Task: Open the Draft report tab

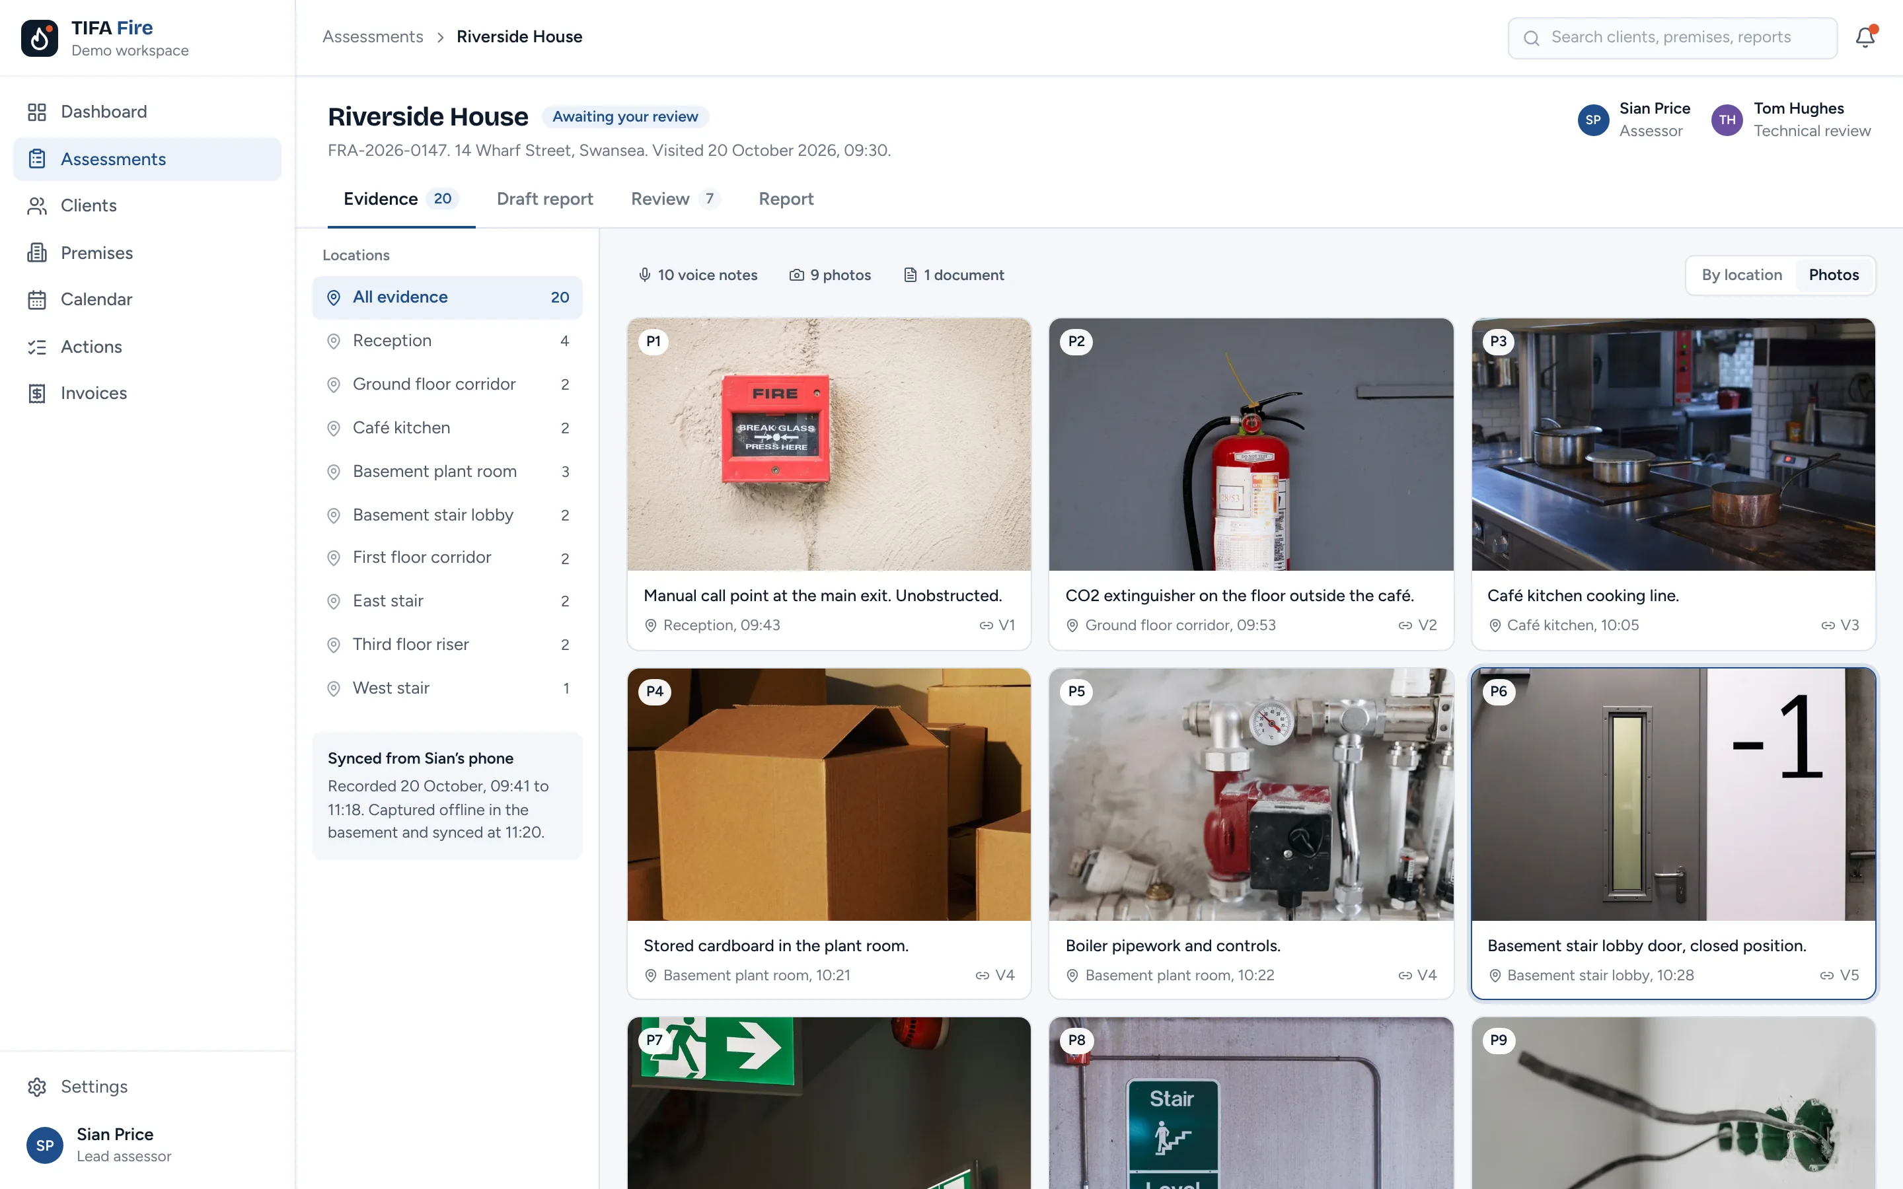Action: coord(545,199)
